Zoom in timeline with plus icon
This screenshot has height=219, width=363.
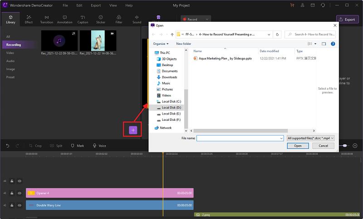[355, 146]
